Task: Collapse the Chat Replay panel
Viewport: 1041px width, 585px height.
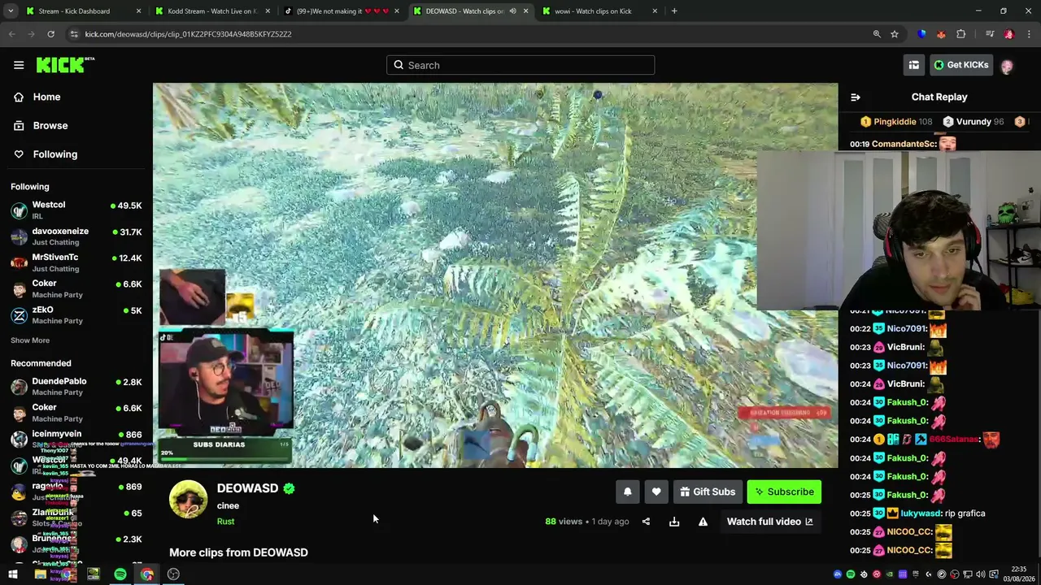Action: 856,97
